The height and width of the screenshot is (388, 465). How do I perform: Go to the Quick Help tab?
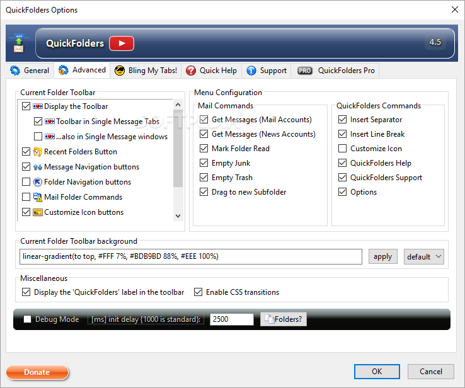point(212,71)
